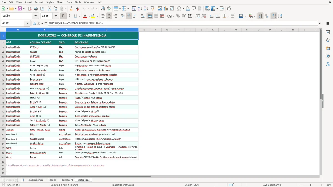
Task: Open the Sidebar Navigator deck
Action: (x=328, y=56)
